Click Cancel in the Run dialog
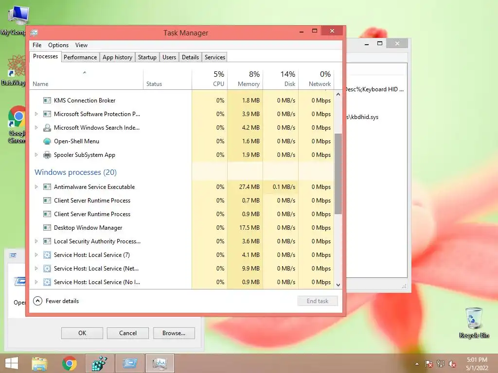The height and width of the screenshot is (373, 498). (x=128, y=333)
